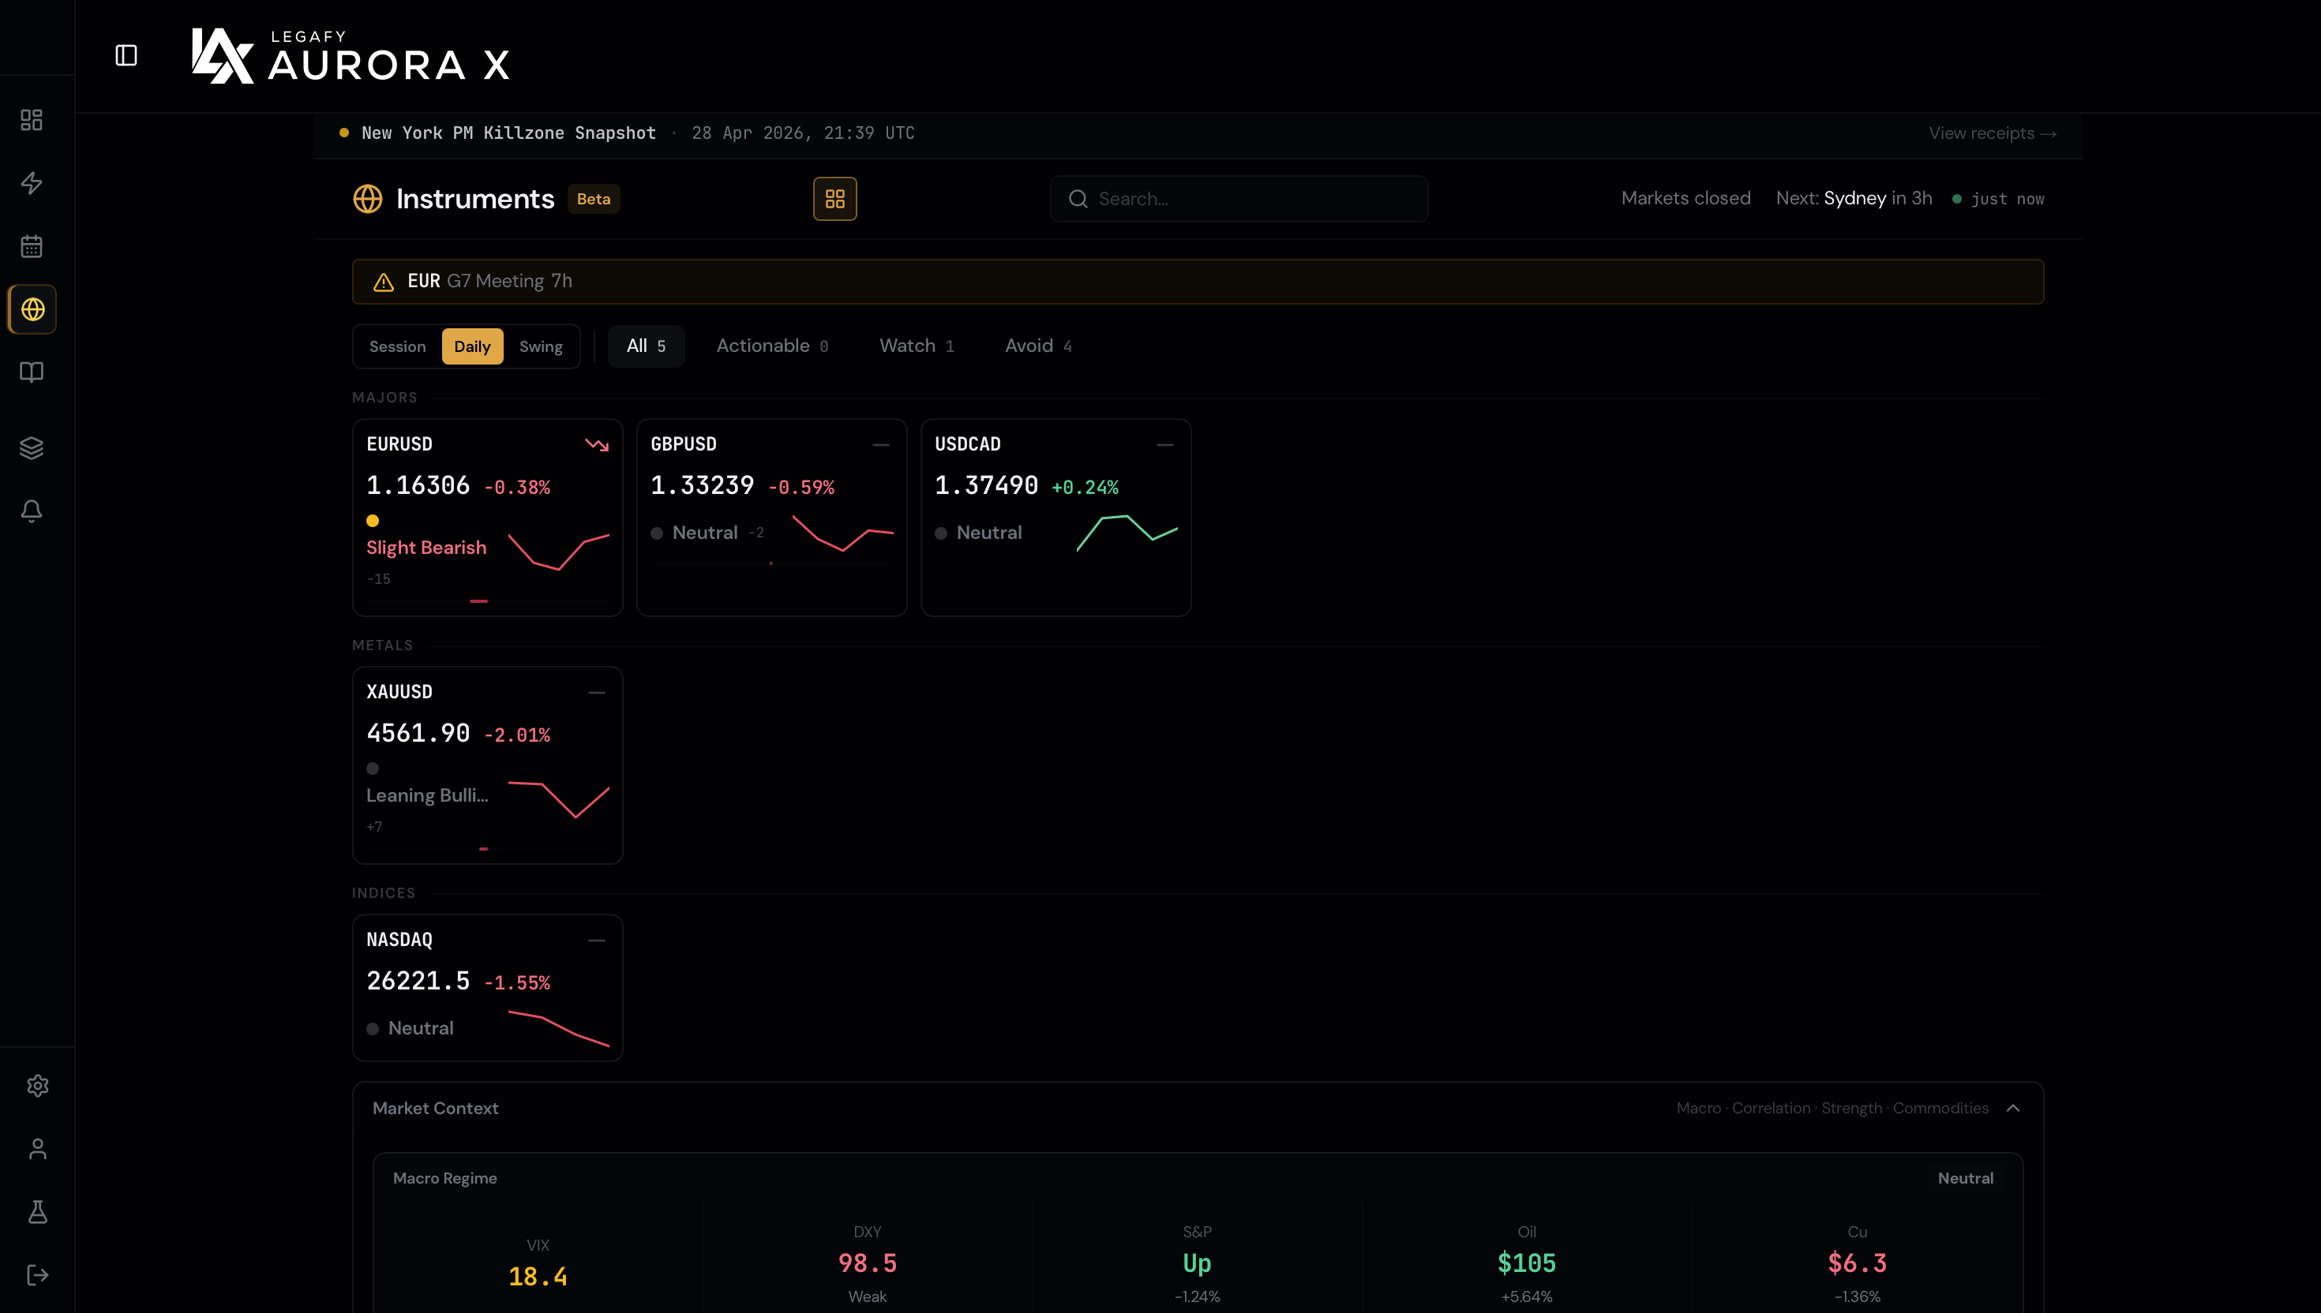
Task: Click the VIX 18.4 value
Action: [x=538, y=1277]
